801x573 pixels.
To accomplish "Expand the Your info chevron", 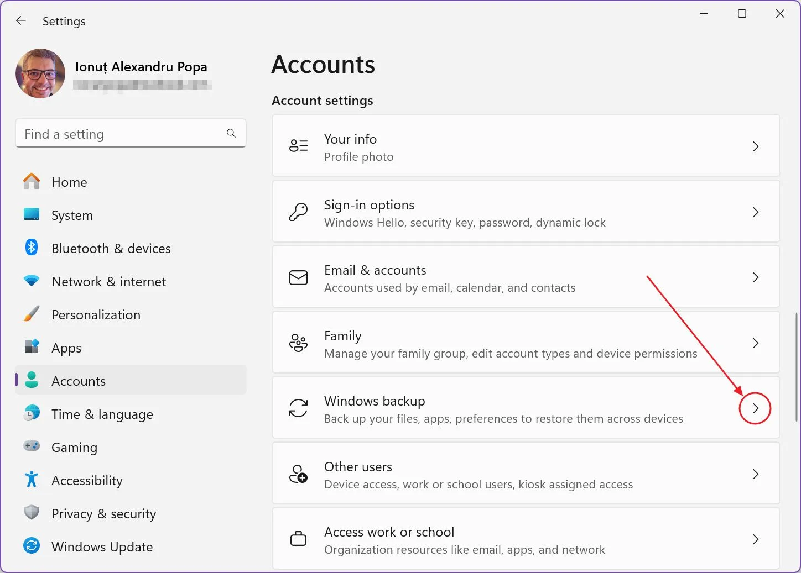I will coord(755,146).
